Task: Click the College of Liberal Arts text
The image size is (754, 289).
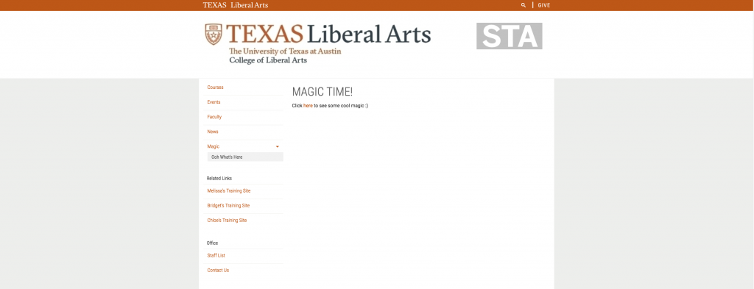Action: point(268,60)
